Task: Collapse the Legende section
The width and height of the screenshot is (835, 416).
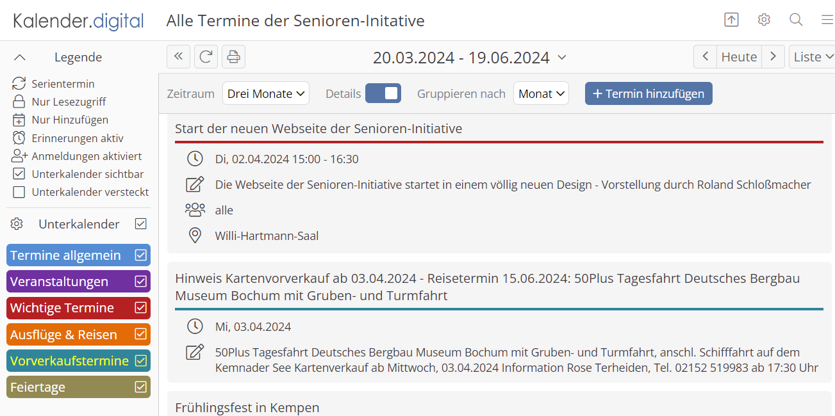Action: click(20, 58)
